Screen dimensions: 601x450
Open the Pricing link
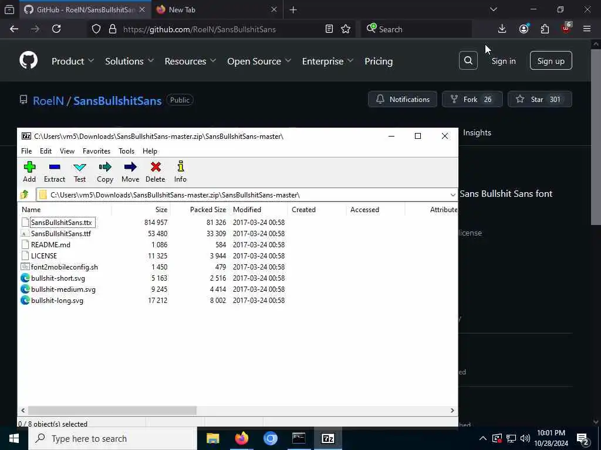coord(379,61)
